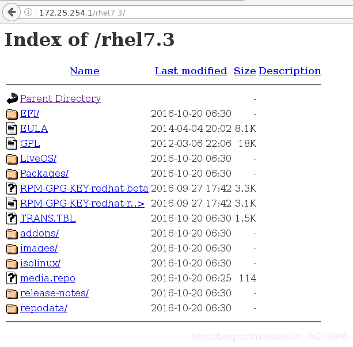
Task: Open the GPL file link
Action: 30,143
